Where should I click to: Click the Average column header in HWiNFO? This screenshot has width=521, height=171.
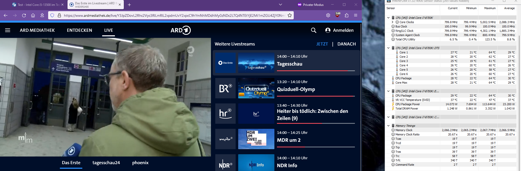coord(507,8)
